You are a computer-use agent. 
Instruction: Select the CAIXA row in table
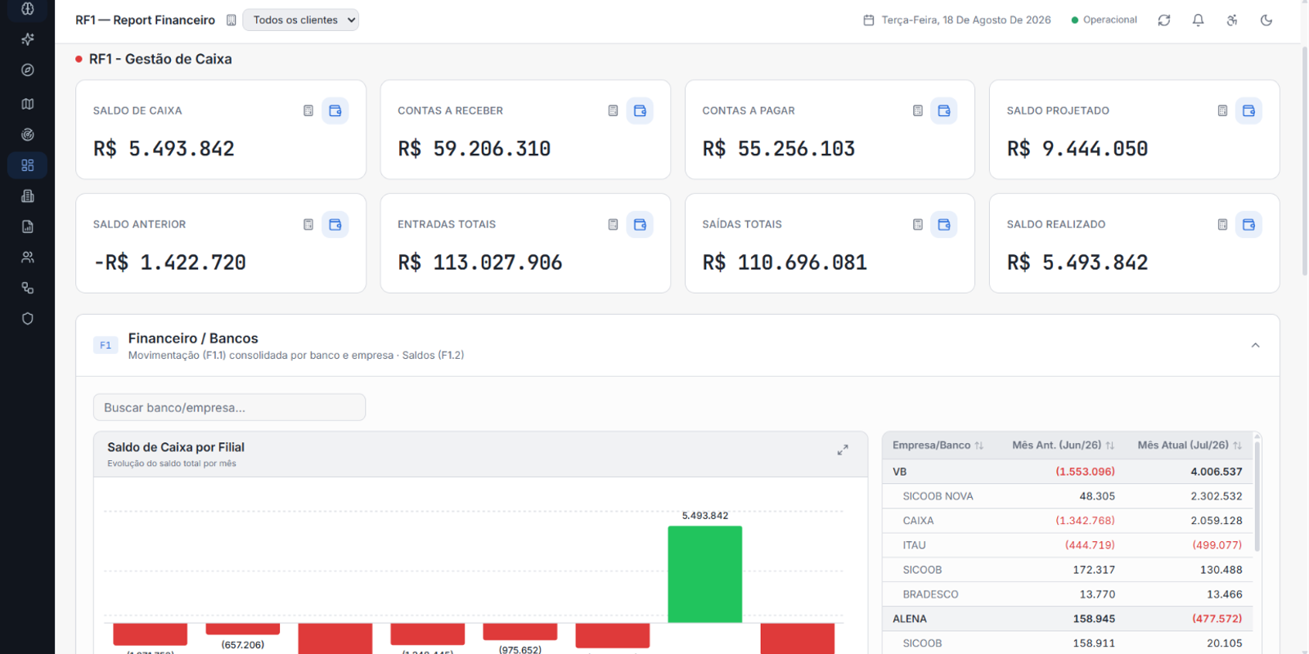(x=1068, y=521)
